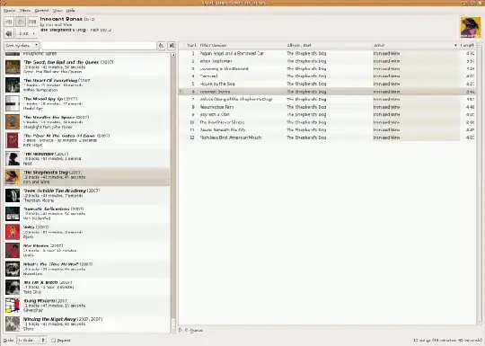The height and width of the screenshot is (346, 485).
Task: Select track 2 White Tooth Man
Action: [x=327, y=61]
